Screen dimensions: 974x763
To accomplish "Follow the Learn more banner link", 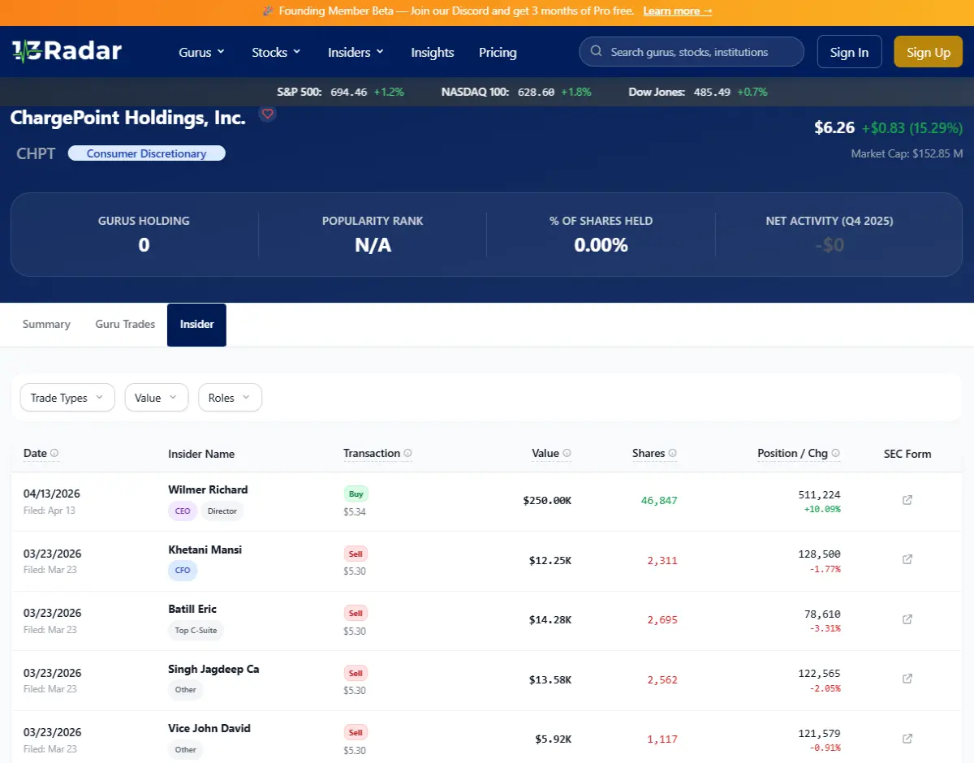I will 678,11.
